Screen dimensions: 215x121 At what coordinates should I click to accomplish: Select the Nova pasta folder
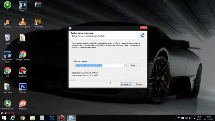point(7,88)
